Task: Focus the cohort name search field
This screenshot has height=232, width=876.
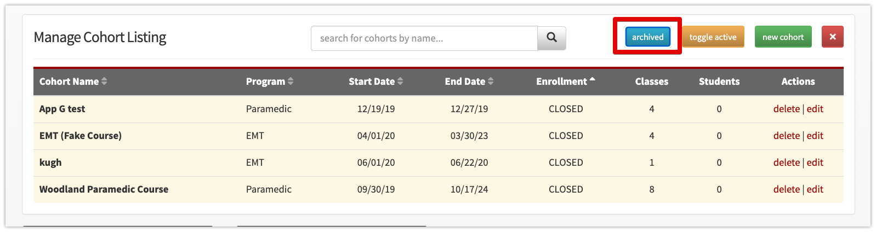Action: point(424,38)
